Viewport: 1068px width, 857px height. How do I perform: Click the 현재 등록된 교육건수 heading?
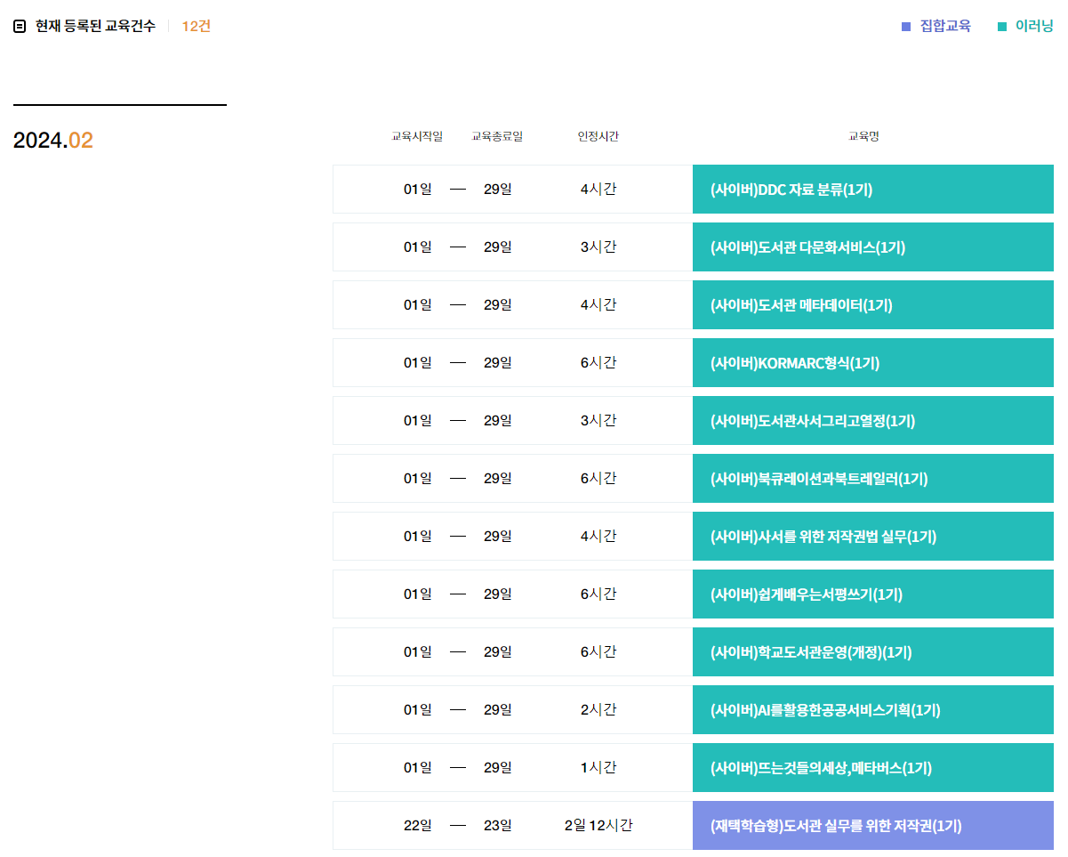[95, 26]
